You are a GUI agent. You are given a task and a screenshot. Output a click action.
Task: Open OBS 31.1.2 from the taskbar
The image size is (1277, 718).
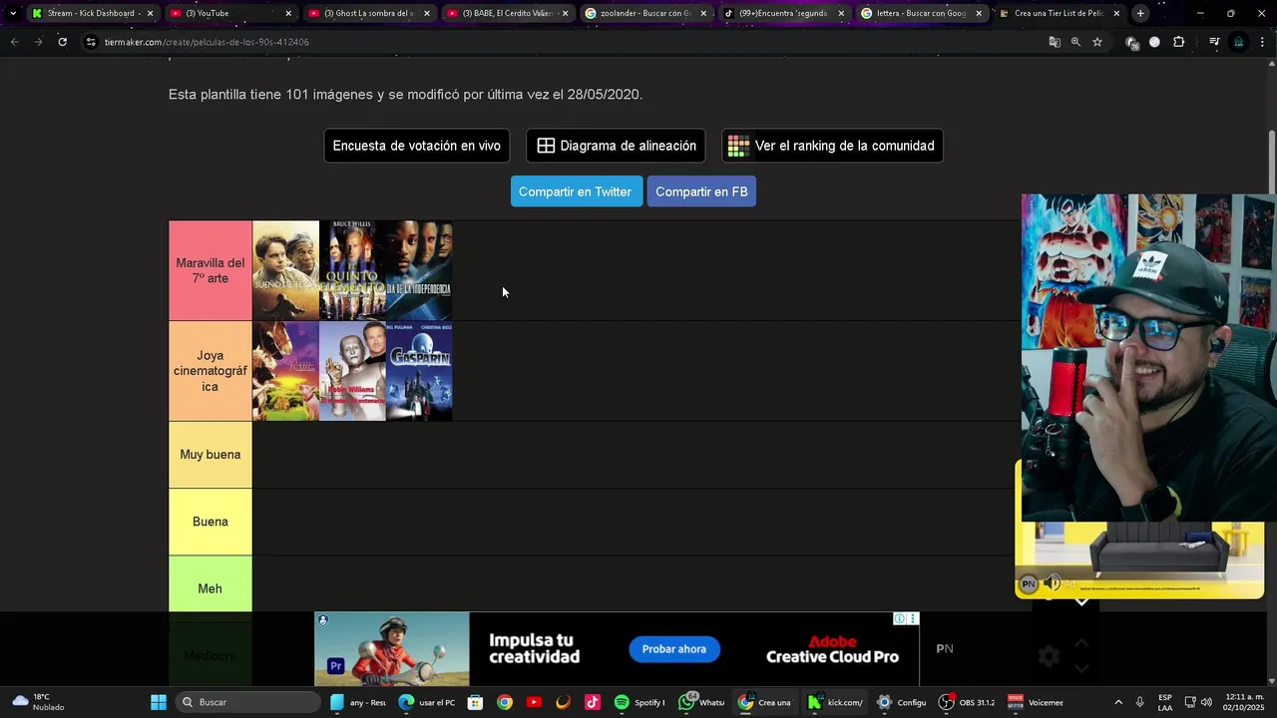click(x=969, y=702)
